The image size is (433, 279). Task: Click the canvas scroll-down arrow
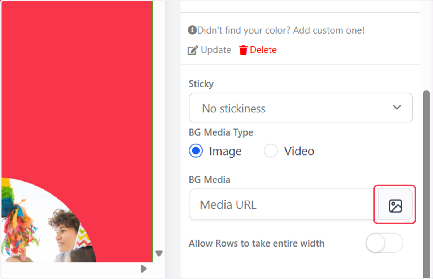pyautogui.click(x=159, y=254)
